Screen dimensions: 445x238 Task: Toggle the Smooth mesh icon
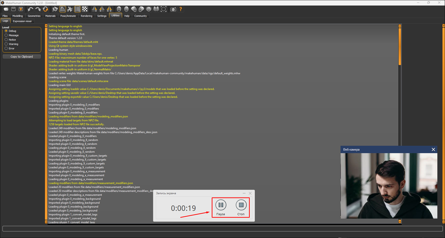(55, 9)
